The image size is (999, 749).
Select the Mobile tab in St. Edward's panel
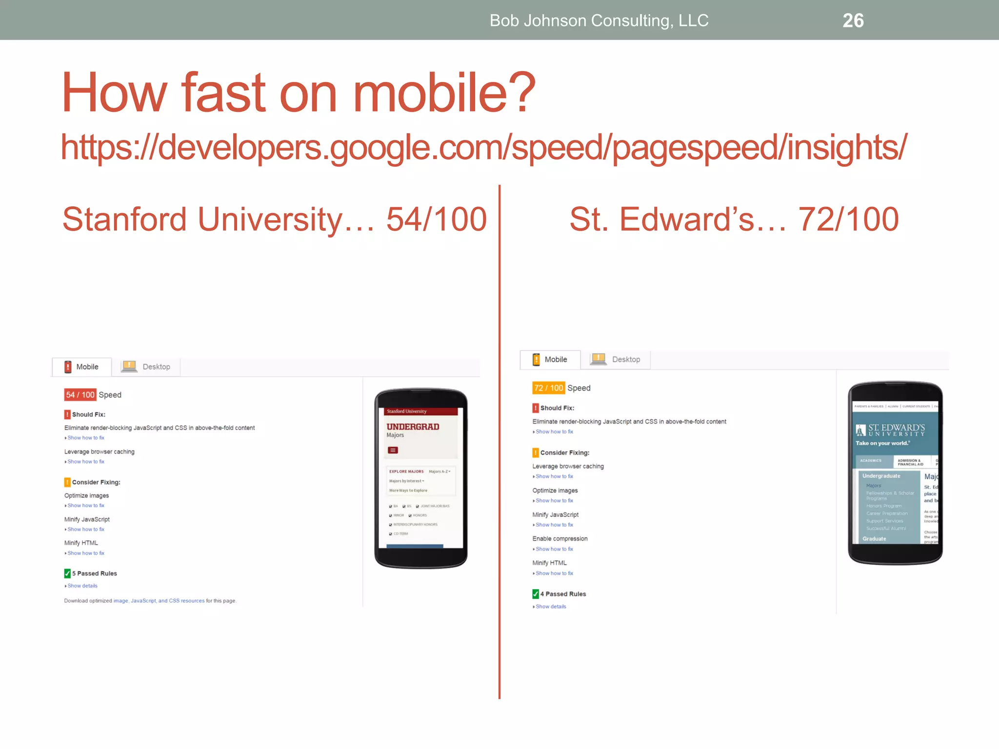(x=550, y=359)
